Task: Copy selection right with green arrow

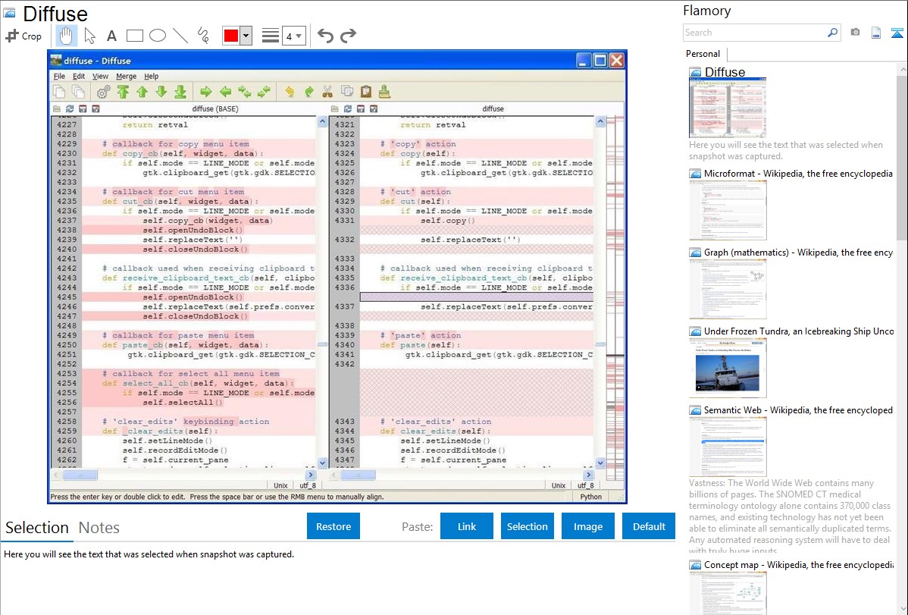Action: (x=206, y=92)
